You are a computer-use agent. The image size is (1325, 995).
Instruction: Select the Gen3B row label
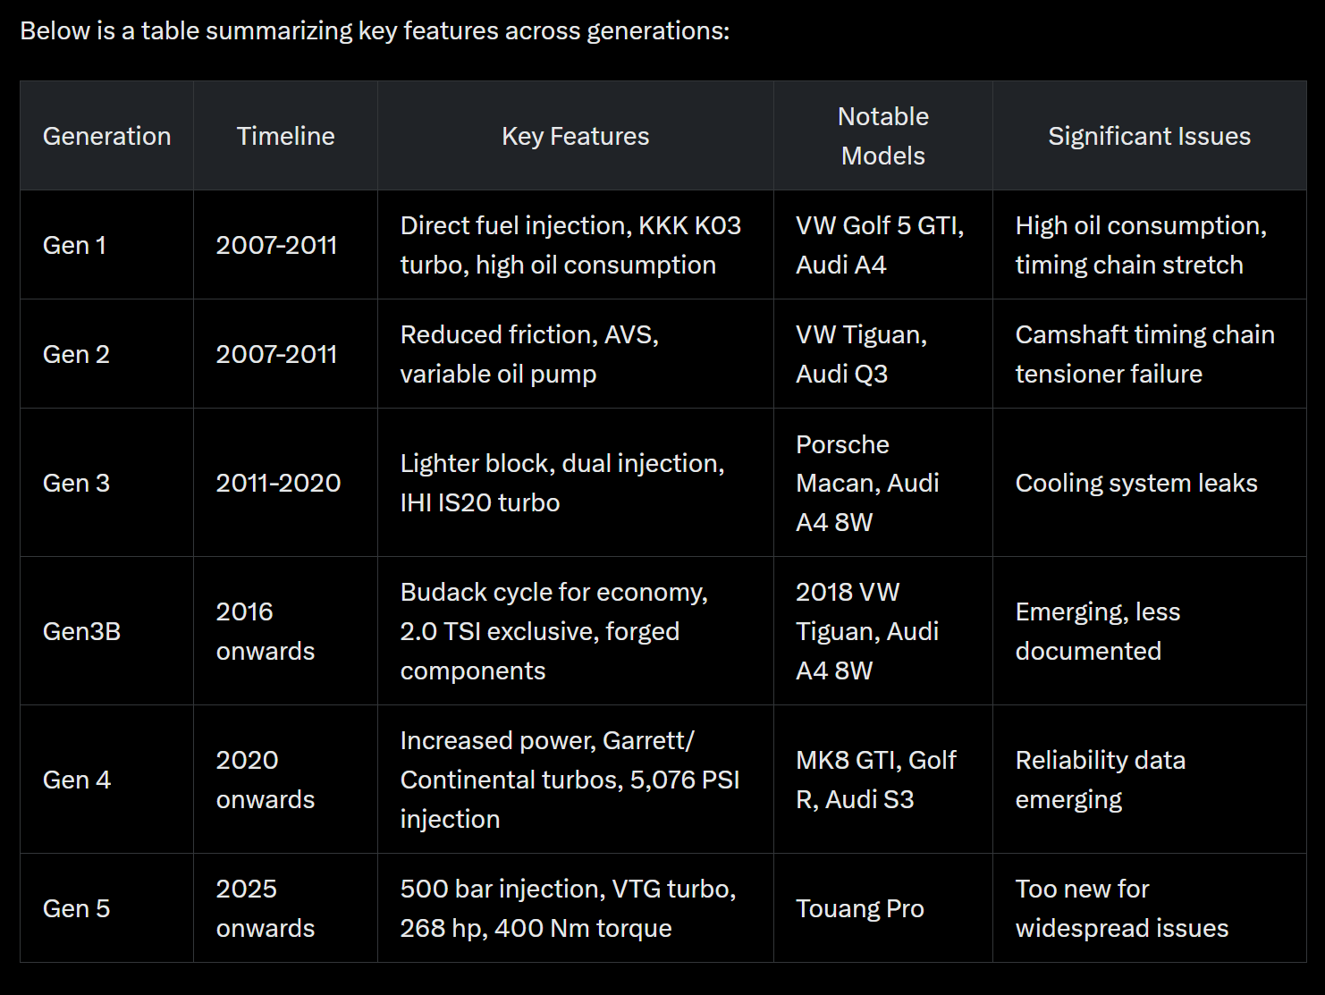tap(81, 631)
